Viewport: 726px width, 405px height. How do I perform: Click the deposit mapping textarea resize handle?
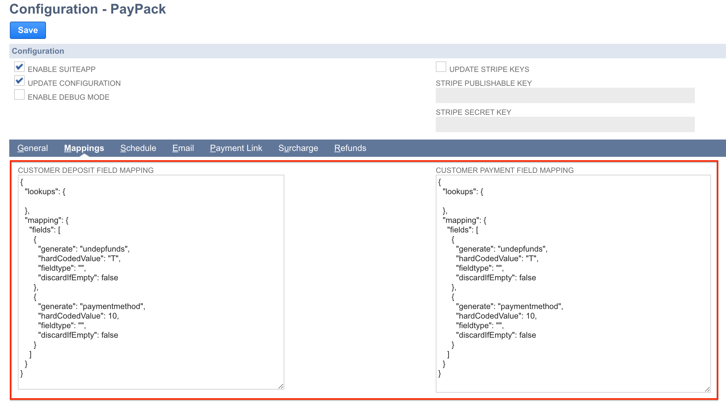pyautogui.click(x=281, y=386)
